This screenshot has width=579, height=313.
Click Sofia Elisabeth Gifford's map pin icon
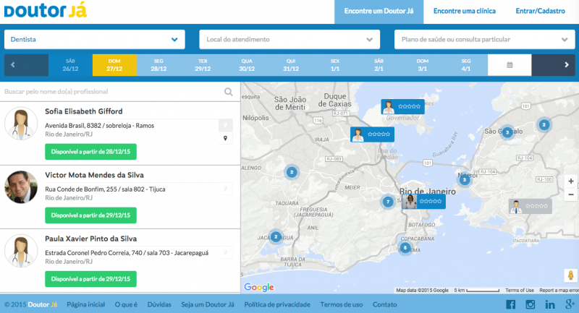click(225, 138)
